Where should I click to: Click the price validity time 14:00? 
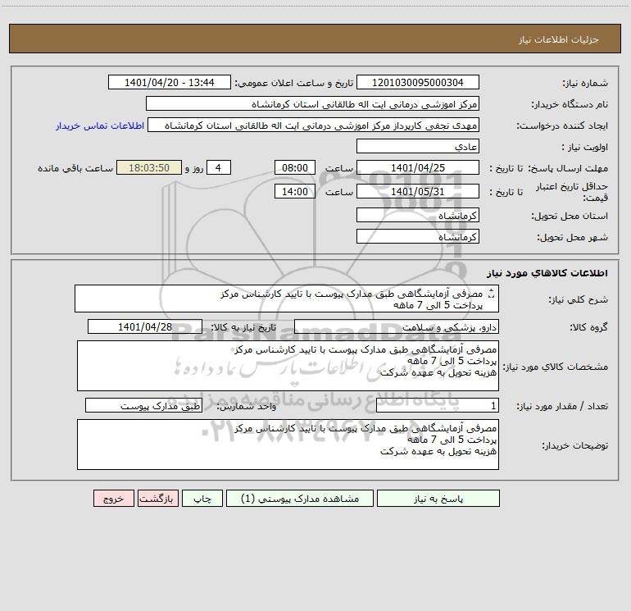[294, 191]
